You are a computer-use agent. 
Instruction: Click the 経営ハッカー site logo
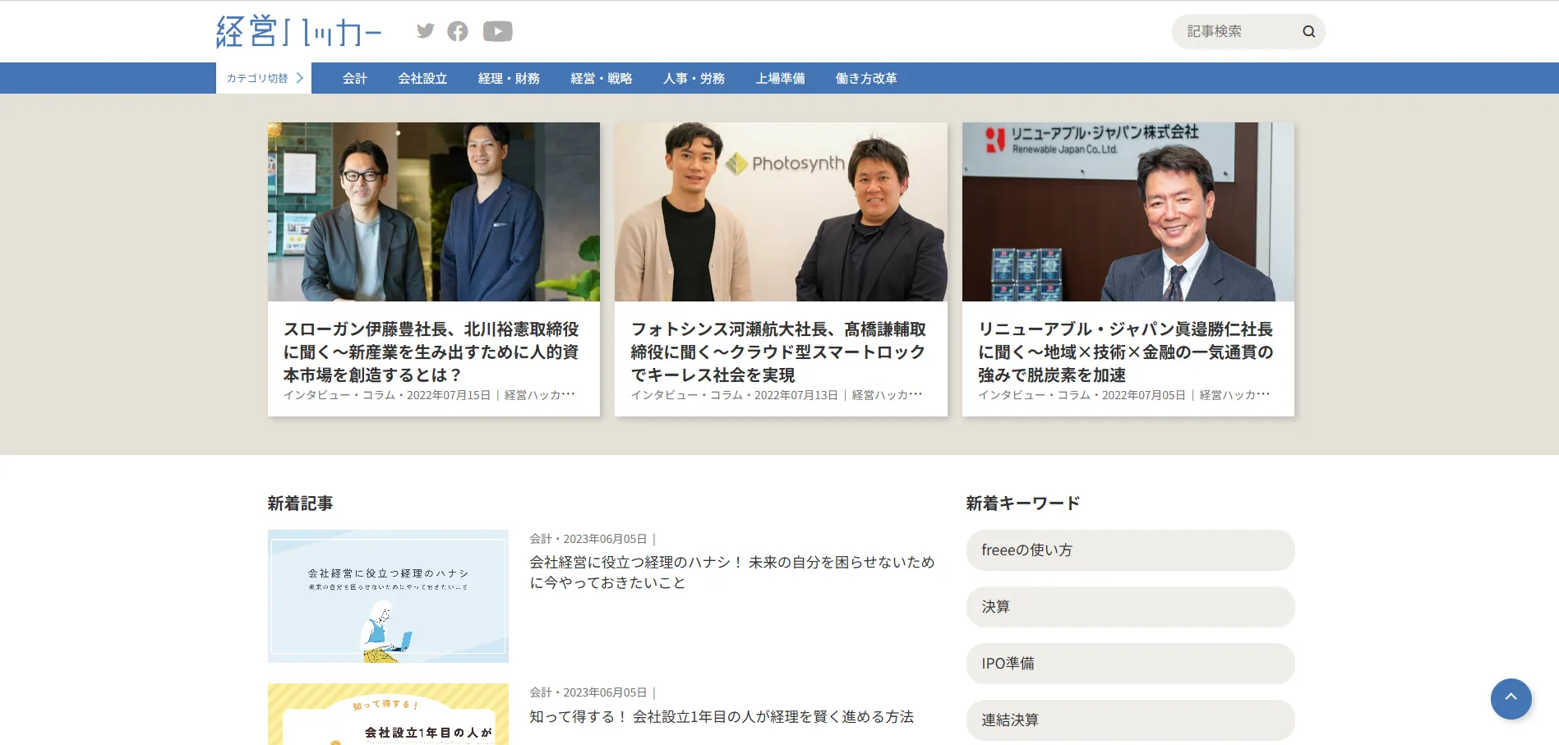299,31
